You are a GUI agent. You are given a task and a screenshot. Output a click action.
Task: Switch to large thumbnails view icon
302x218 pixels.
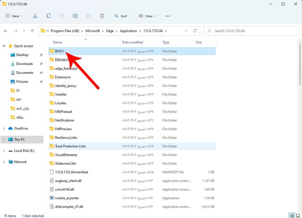(298, 216)
